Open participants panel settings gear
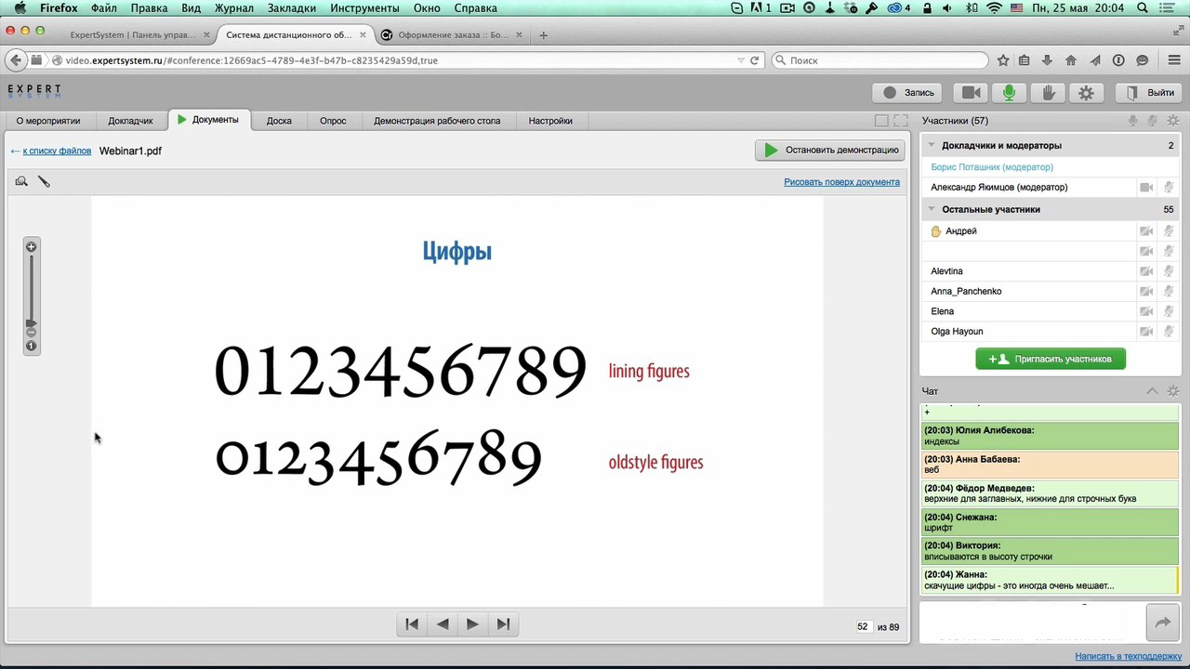 [1173, 121]
